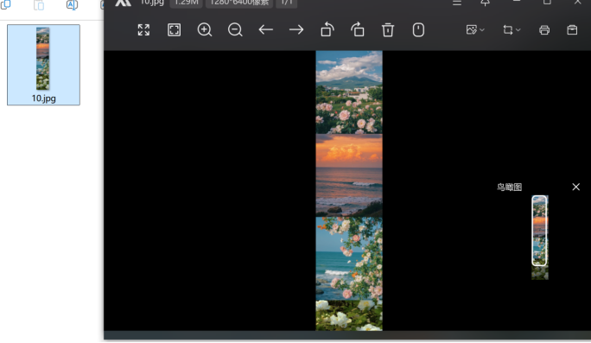The width and height of the screenshot is (591, 343).
Task: Click the displayed tall image in viewer
Action: click(x=349, y=191)
